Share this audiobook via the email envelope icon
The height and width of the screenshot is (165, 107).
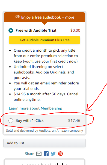pyautogui.click(x=39, y=154)
